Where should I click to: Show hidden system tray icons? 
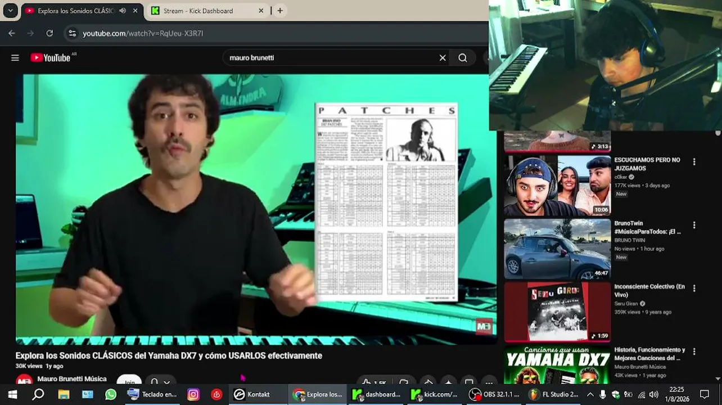coord(590,394)
